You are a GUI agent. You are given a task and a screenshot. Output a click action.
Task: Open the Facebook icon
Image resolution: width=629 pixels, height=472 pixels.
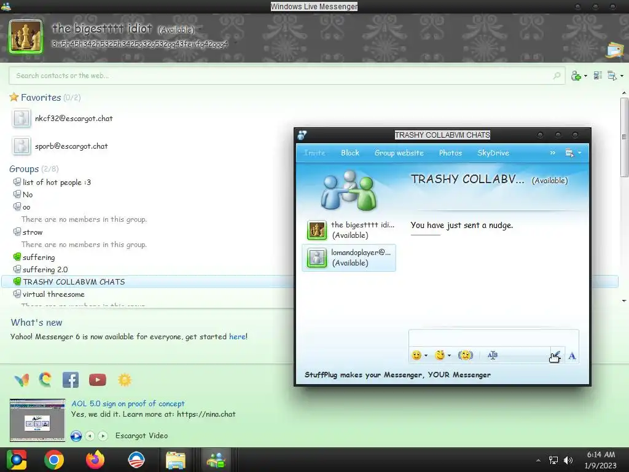coord(71,380)
